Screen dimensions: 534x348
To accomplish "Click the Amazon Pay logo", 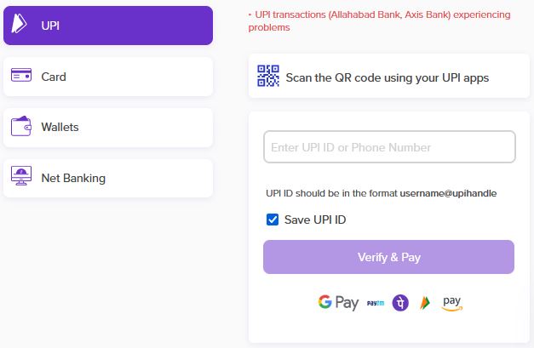I will tap(452, 303).
